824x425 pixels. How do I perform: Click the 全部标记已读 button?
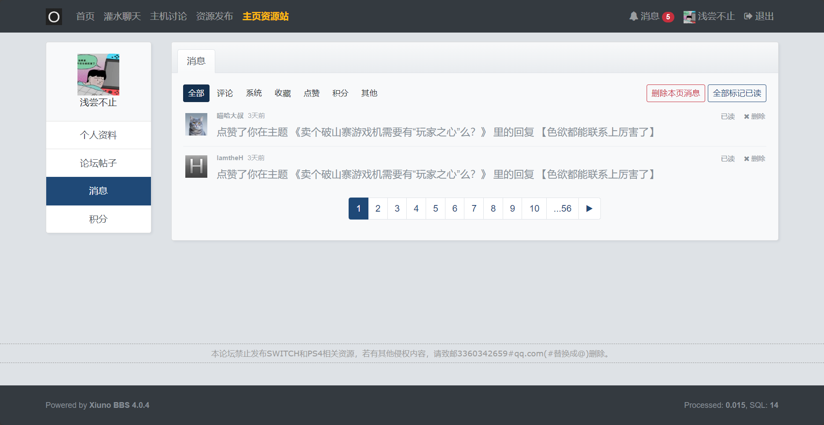tap(736, 93)
